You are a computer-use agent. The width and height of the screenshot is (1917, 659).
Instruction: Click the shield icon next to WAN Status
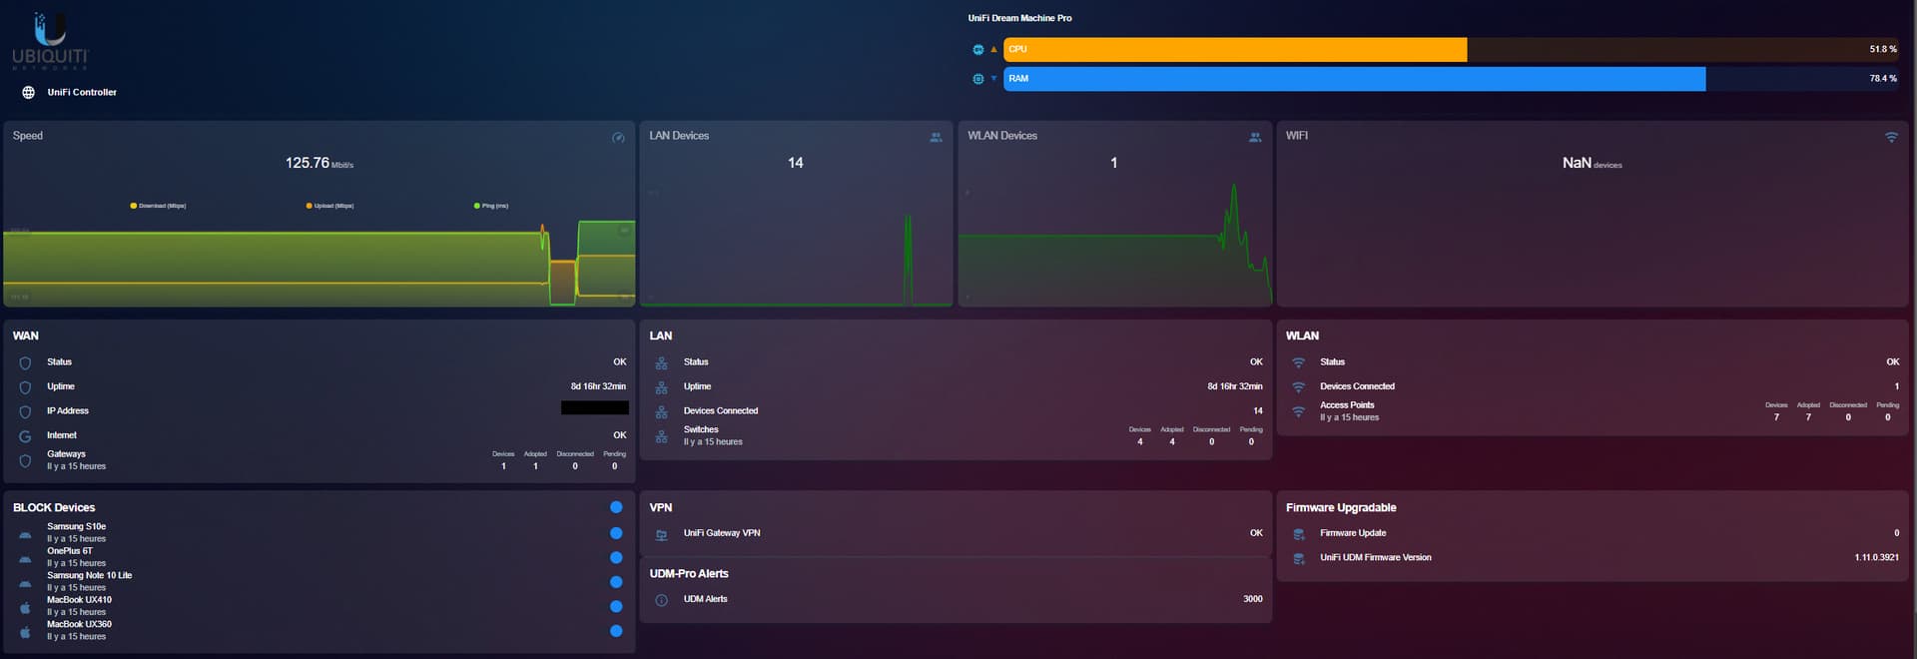[x=25, y=363]
